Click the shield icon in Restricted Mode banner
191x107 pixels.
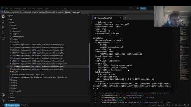[x=2, y=12]
